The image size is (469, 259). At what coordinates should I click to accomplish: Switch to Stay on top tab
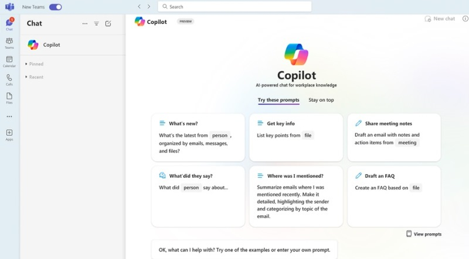click(321, 100)
